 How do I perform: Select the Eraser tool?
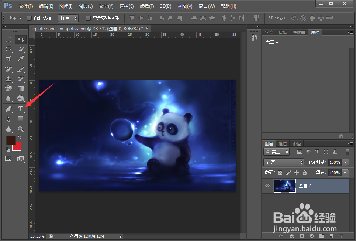coord(8,88)
